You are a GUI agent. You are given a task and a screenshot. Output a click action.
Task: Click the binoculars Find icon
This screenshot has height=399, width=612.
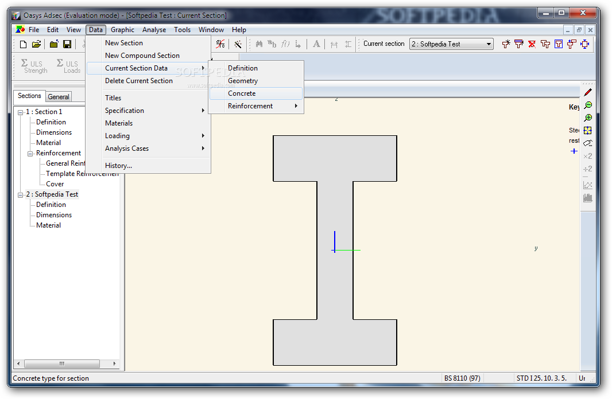point(259,44)
